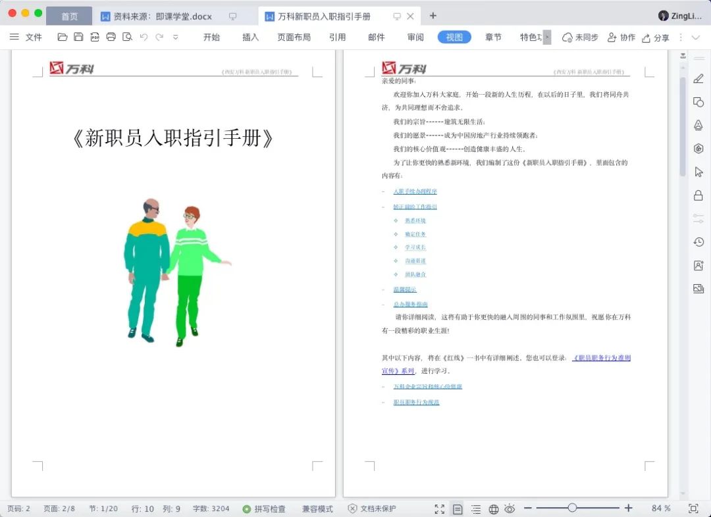Click the Open folder icon in toolbar
711x517 pixels.
pos(63,37)
